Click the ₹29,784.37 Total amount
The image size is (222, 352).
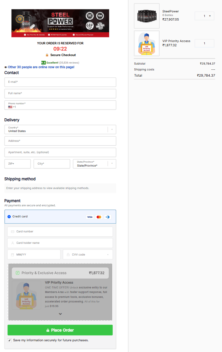tap(206, 75)
